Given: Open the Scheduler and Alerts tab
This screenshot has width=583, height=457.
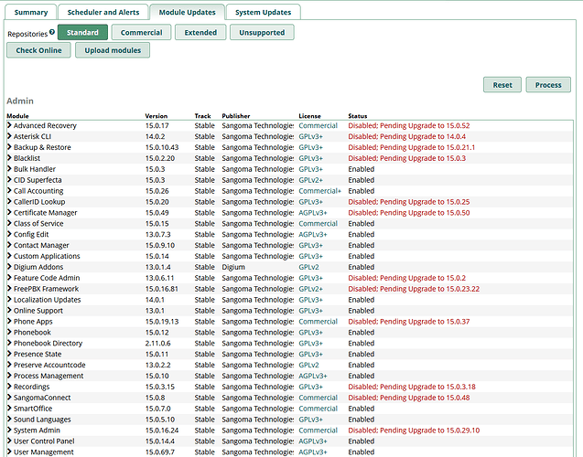Looking at the screenshot, I should pos(103,12).
